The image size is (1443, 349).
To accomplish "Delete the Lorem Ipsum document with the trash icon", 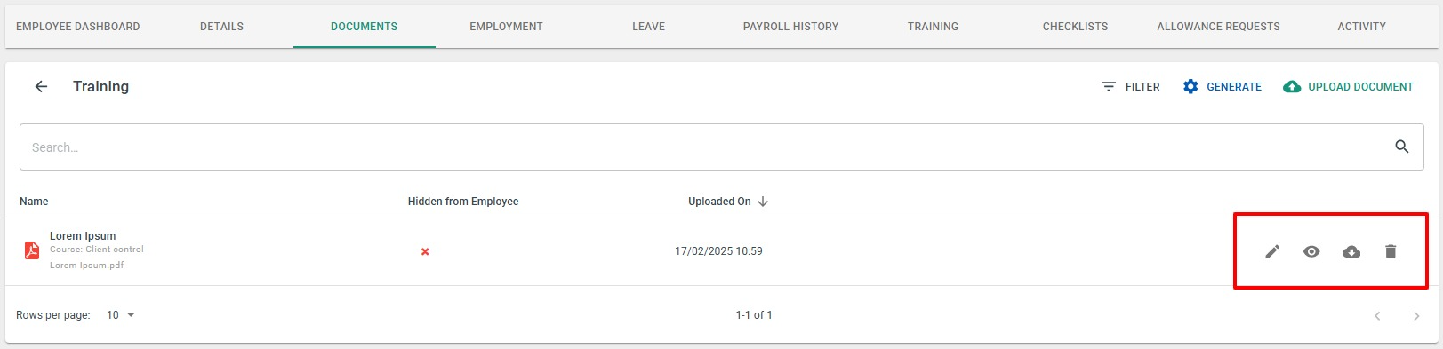I will 1391,251.
